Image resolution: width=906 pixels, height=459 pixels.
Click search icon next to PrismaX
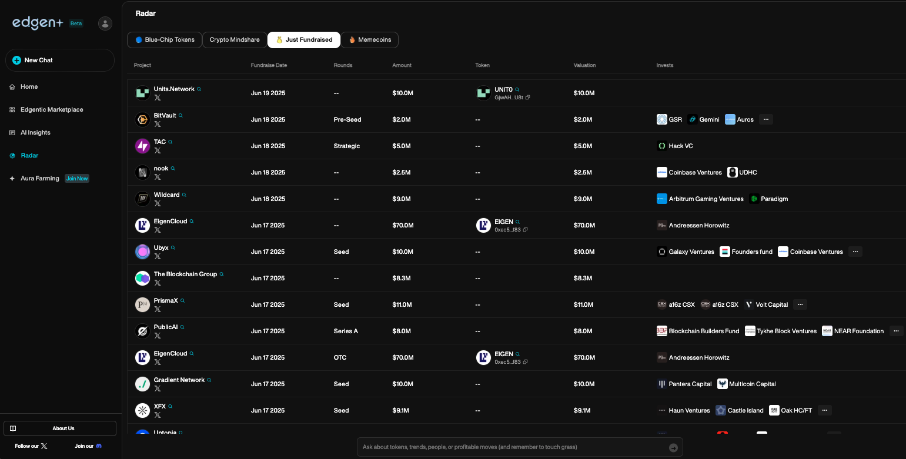183,301
